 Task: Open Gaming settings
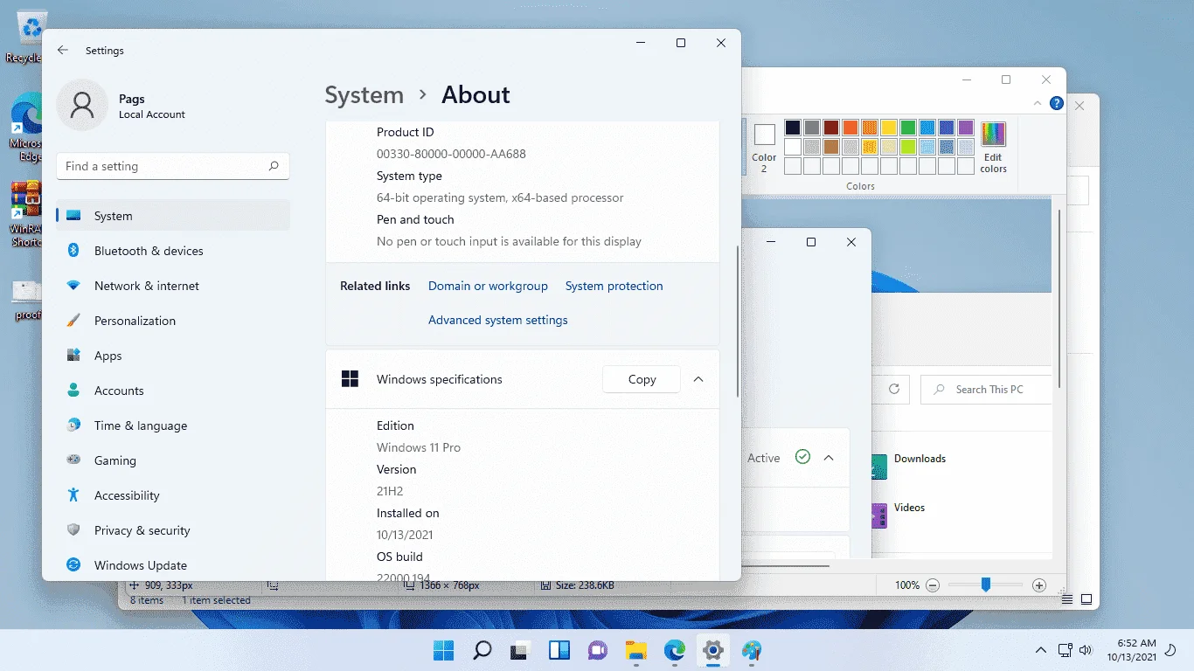tap(172, 460)
